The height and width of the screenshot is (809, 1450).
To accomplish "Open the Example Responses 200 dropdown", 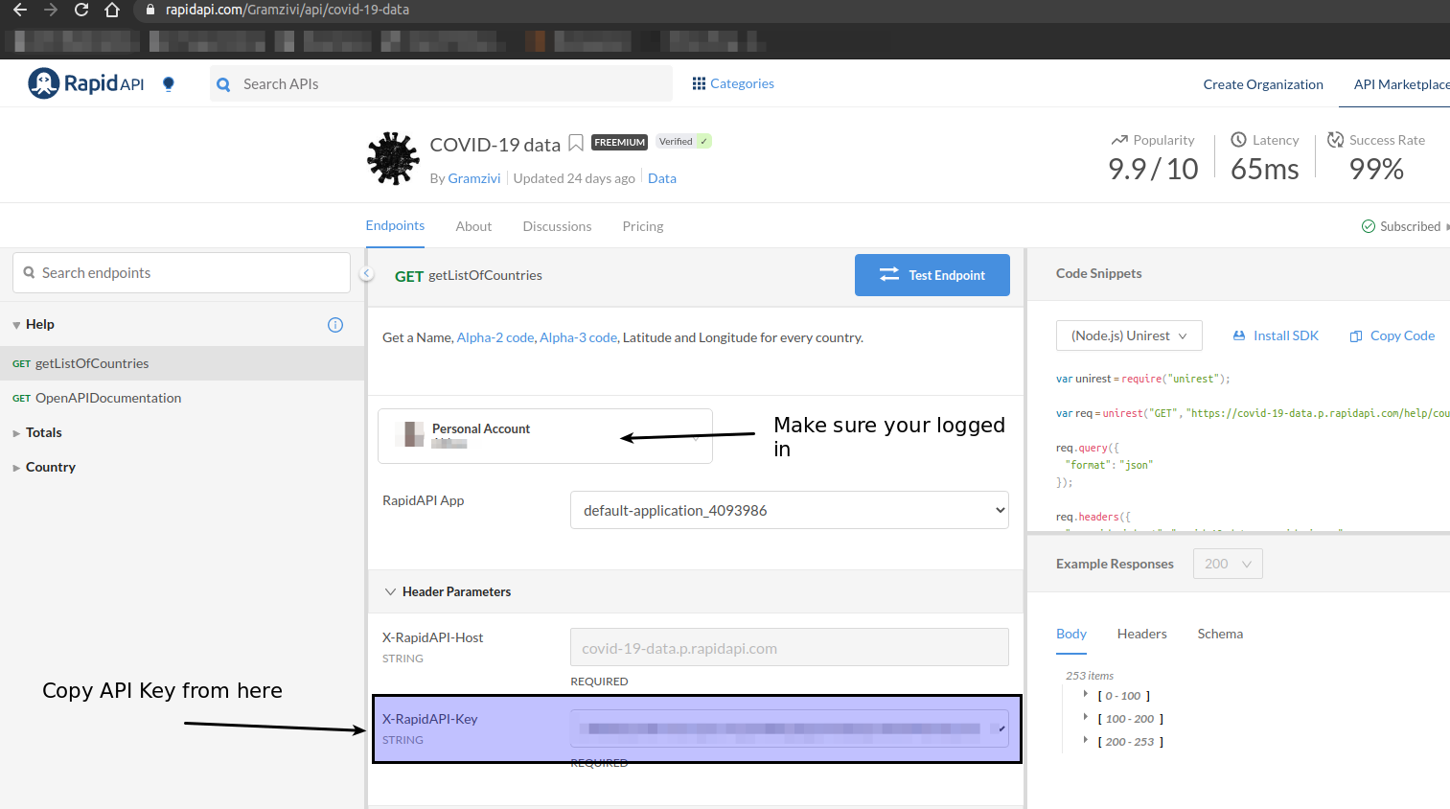I will pyautogui.click(x=1228, y=564).
